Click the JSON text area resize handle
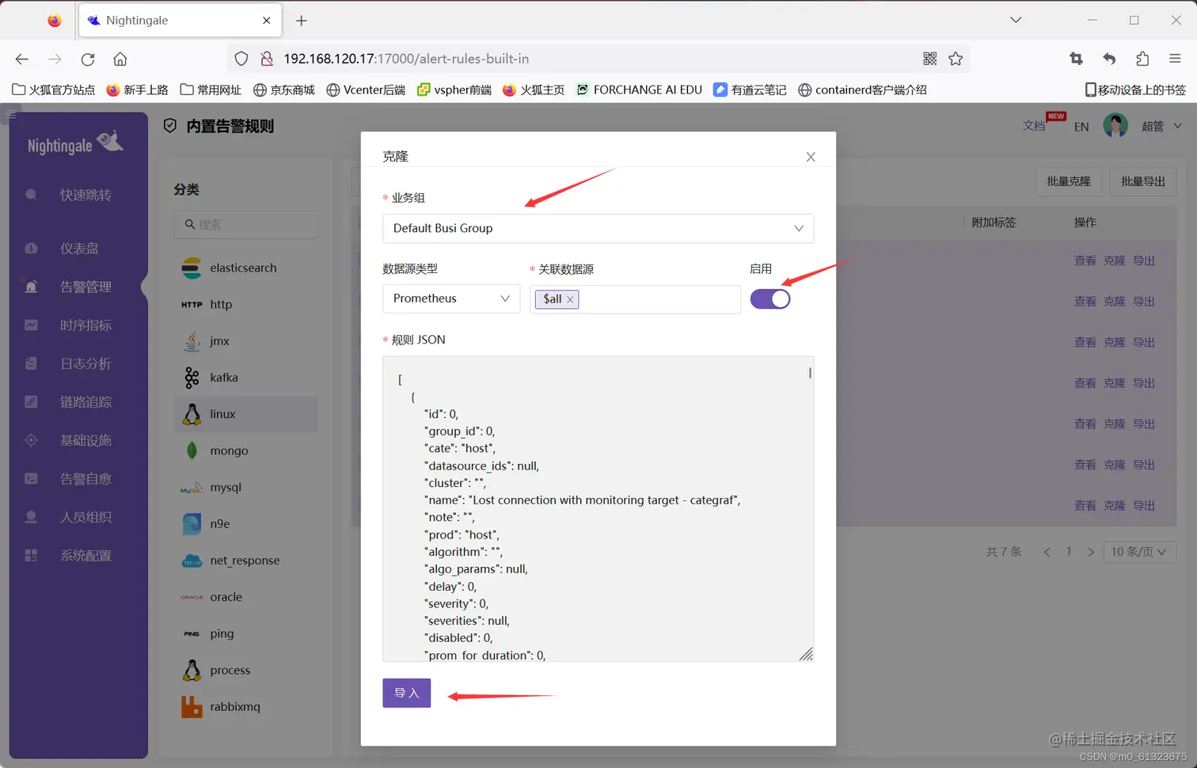Screen dimensions: 1197x768 tap(806, 653)
